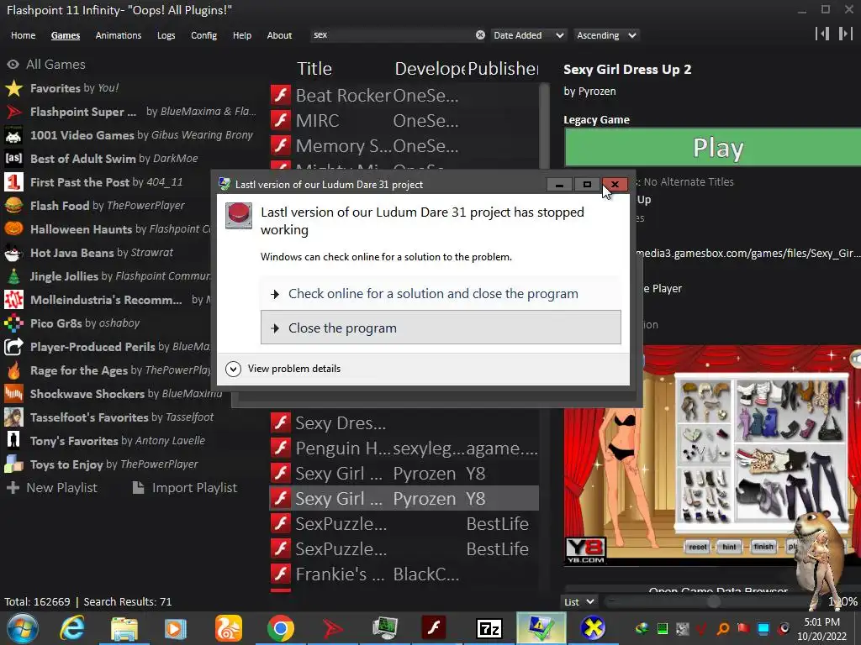Screen dimensions: 861x645
Task: Open 7-Zip from taskbar
Action: coord(489,628)
